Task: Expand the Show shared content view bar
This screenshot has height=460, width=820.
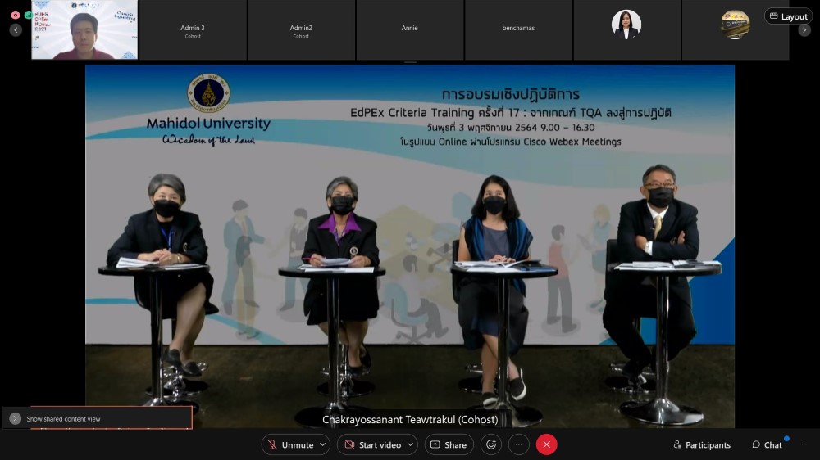Action: [16, 418]
